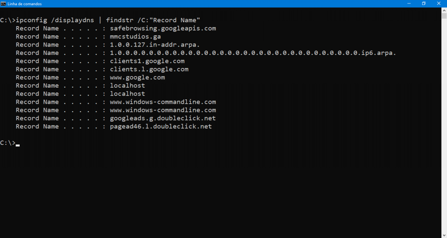This screenshot has width=447, height=238.
Task: Click the clients.l.google.com record entry
Action: [149, 69]
